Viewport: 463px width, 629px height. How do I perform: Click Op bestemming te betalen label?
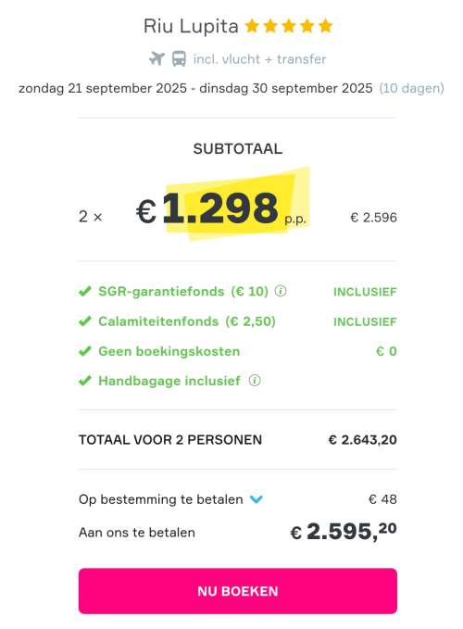click(x=161, y=499)
